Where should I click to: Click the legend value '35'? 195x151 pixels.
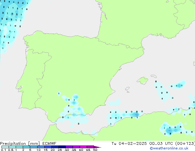pyautogui.click(x=74, y=150)
